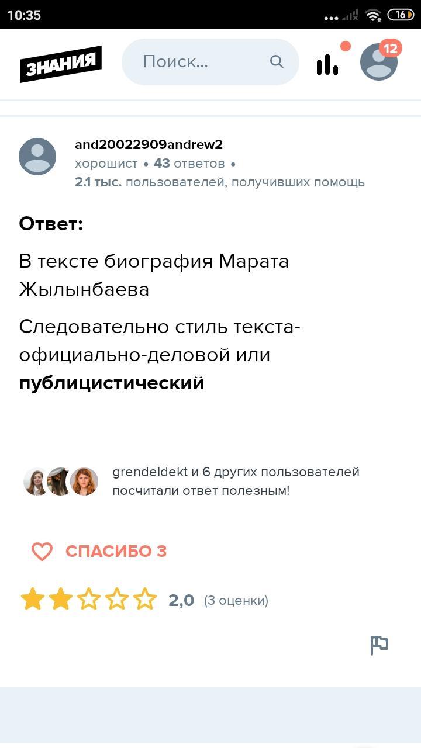Click third helpful user red-haired thumbnail

(x=84, y=482)
